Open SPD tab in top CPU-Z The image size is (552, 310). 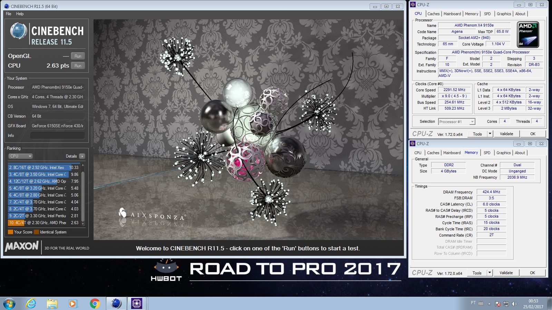point(487,14)
